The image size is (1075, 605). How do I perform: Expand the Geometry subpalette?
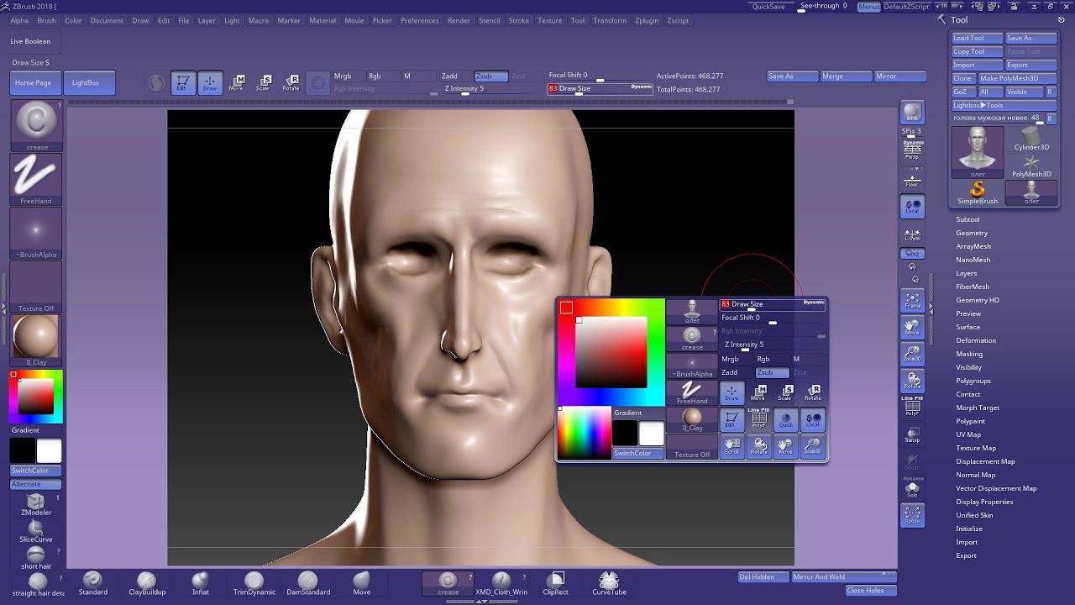pos(972,233)
